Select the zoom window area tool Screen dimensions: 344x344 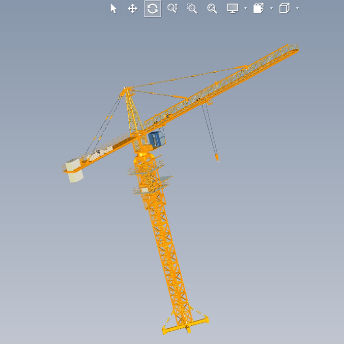tap(192, 8)
